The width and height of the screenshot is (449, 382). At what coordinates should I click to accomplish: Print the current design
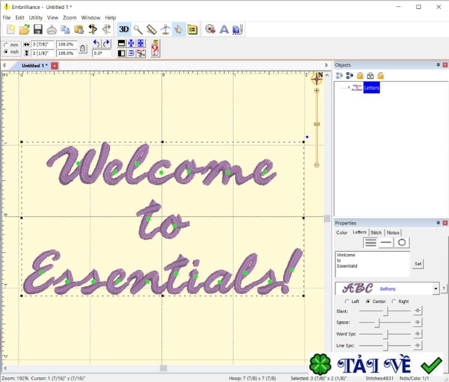coord(52,30)
